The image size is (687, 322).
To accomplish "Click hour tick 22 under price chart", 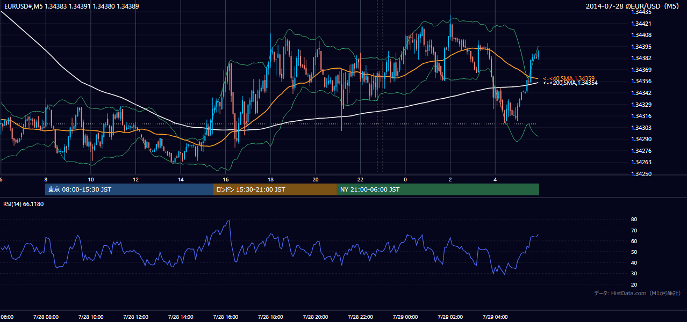I will tap(360, 180).
